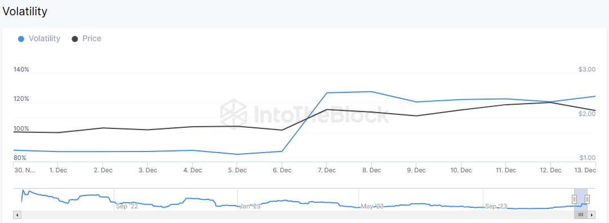Select the left navigator range handle
The height and width of the screenshot is (223, 609).
(574, 199)
